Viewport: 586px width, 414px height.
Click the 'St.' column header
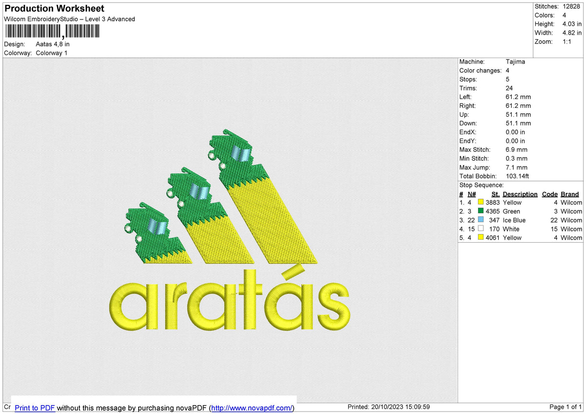click(495, 194)
